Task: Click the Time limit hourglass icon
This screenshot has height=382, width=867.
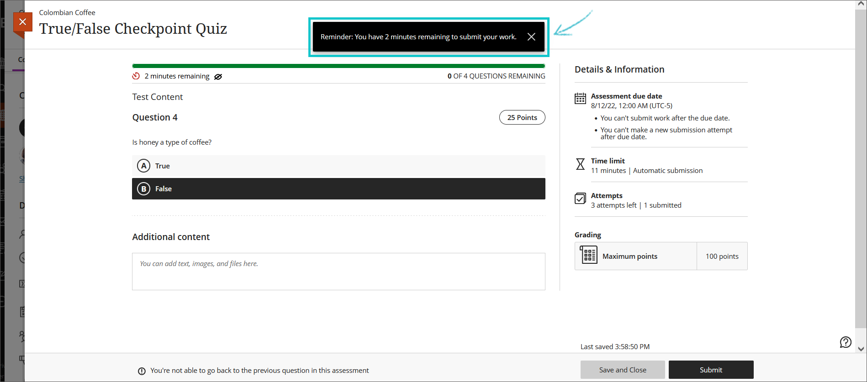Action: [x=580, y=164]
